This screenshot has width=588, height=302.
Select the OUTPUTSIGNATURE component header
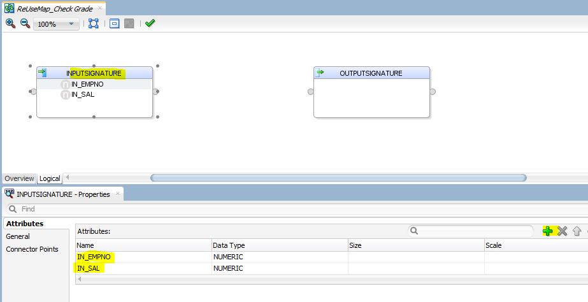pyautogui.click(x=371, y=73)
